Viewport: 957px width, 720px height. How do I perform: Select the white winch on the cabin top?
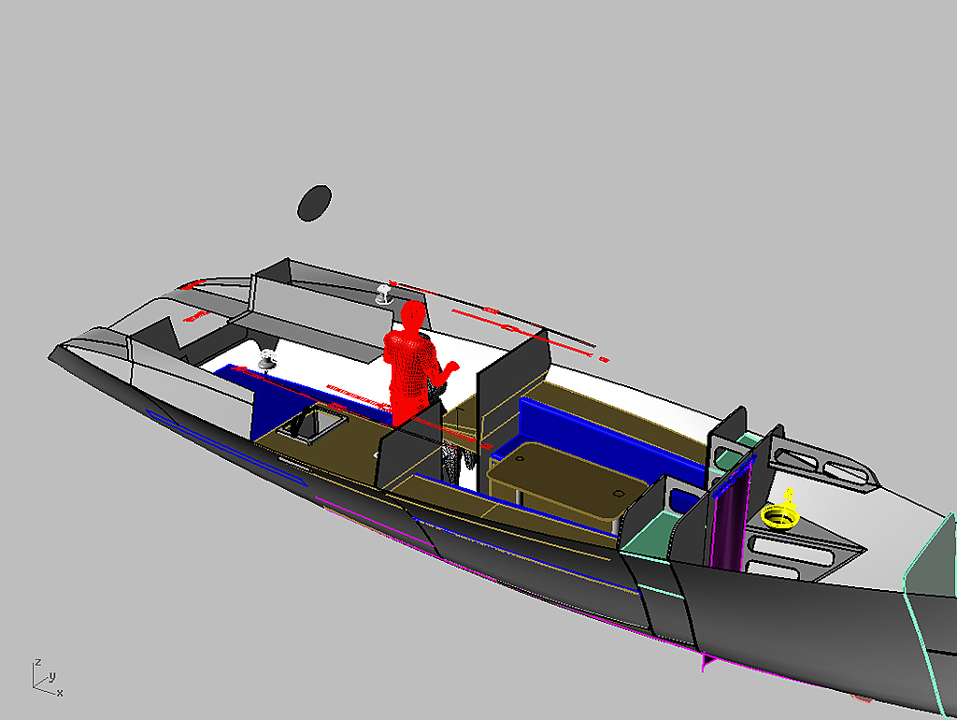click(383, 294)
